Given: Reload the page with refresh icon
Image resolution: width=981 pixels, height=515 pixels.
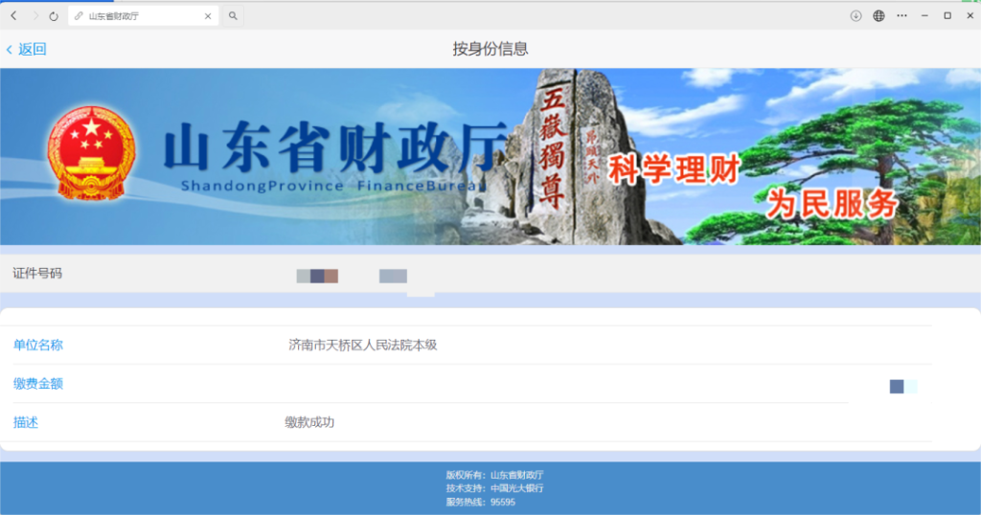Looking at the screenshot, I should pyautogui.click(x=54, y=16).
